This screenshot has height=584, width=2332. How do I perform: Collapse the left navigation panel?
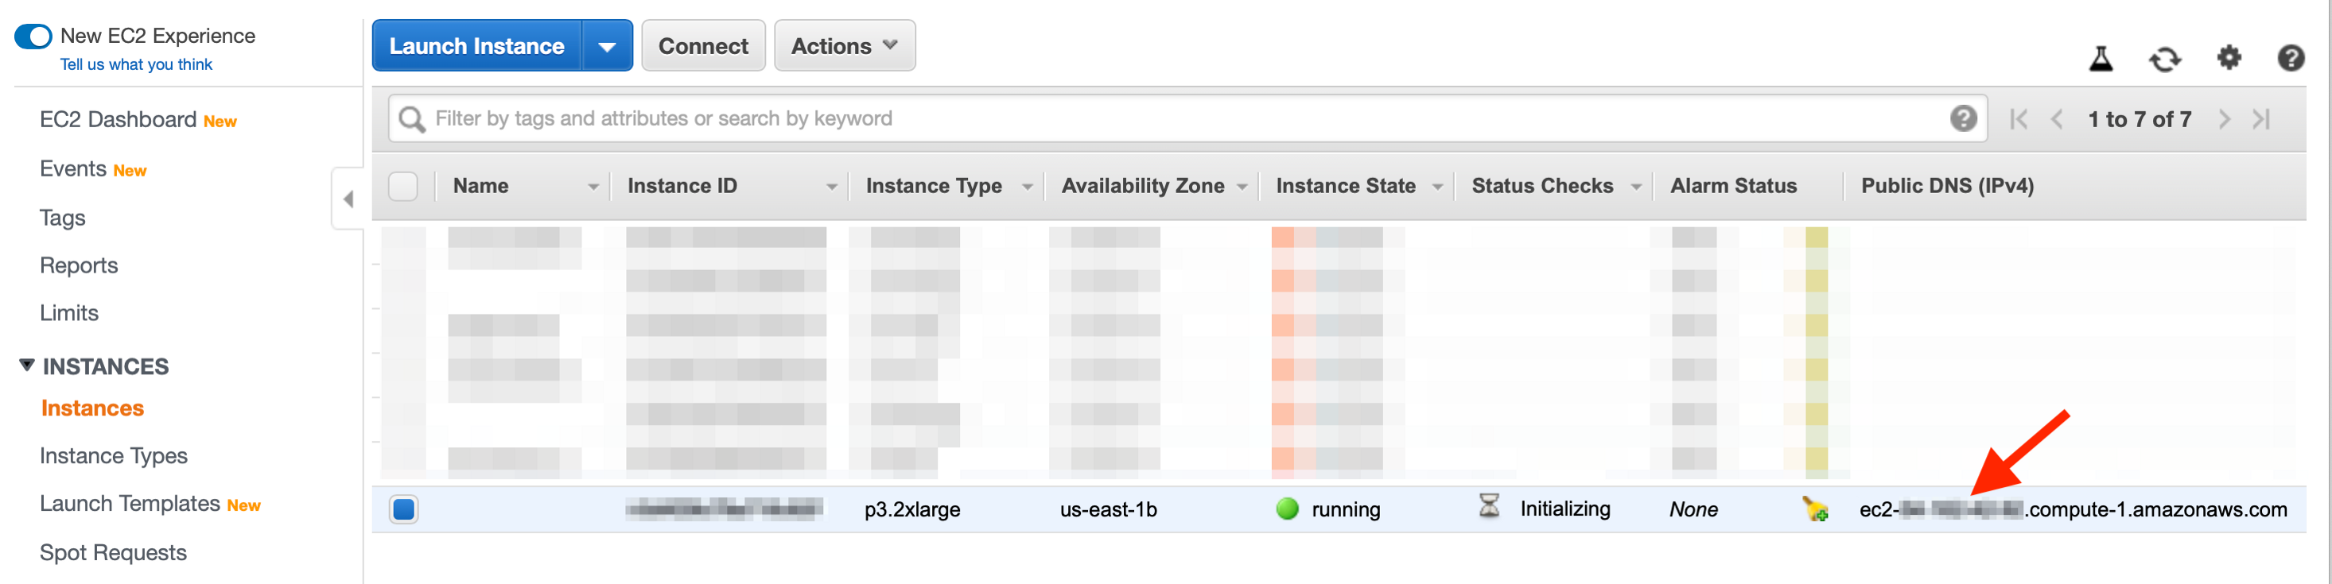[x=348, y=199]
